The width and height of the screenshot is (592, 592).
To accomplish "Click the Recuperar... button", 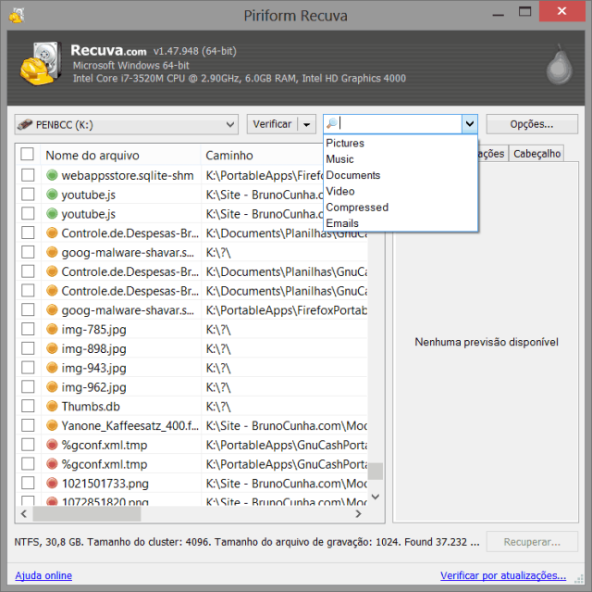I will [x=532, y=542].
